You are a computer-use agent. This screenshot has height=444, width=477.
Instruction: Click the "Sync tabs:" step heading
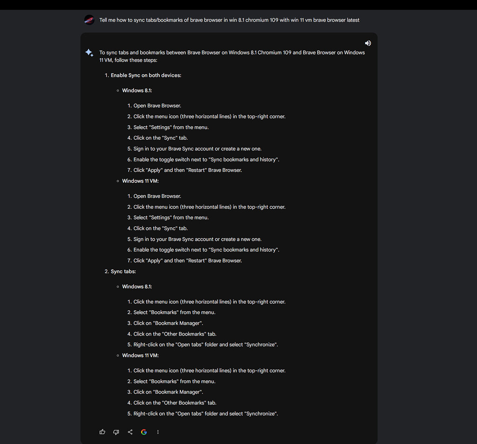(x=123, y=272)
